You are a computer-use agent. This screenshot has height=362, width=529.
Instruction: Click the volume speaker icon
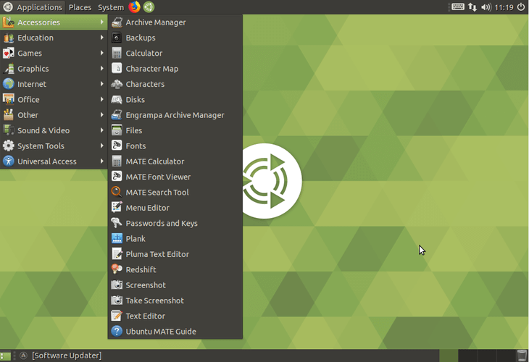point(486,7)
